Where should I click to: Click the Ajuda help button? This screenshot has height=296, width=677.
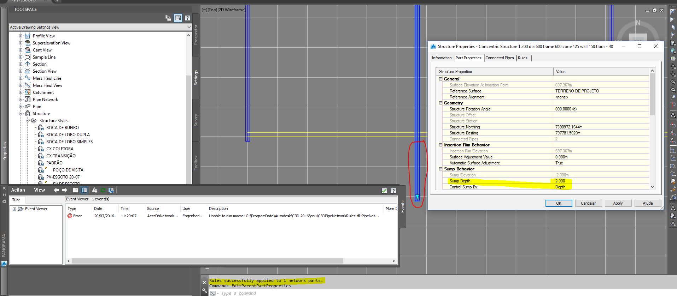(648, 203)
